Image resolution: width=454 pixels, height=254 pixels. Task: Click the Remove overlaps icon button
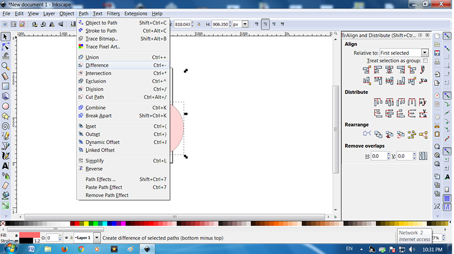pyautogui.click(x=423, y=156)
